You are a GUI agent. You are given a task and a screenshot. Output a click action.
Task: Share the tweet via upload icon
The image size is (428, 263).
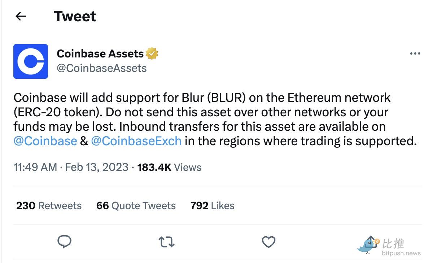(x=370, y=242)
